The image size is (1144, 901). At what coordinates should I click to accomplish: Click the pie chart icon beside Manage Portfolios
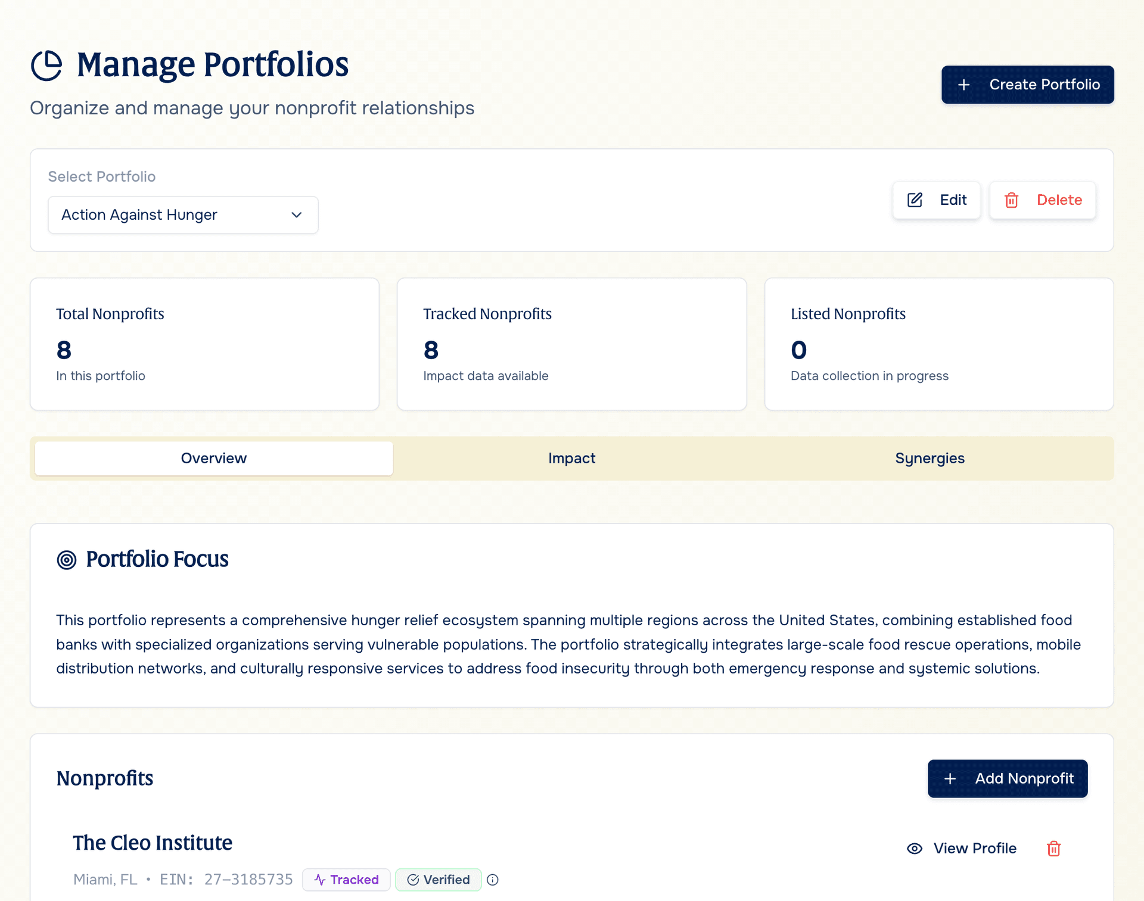point(48,64)
